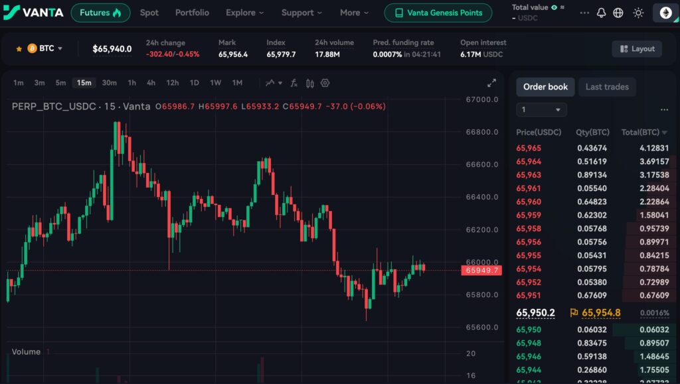Click the Volume indicator label

pos(26,352)
